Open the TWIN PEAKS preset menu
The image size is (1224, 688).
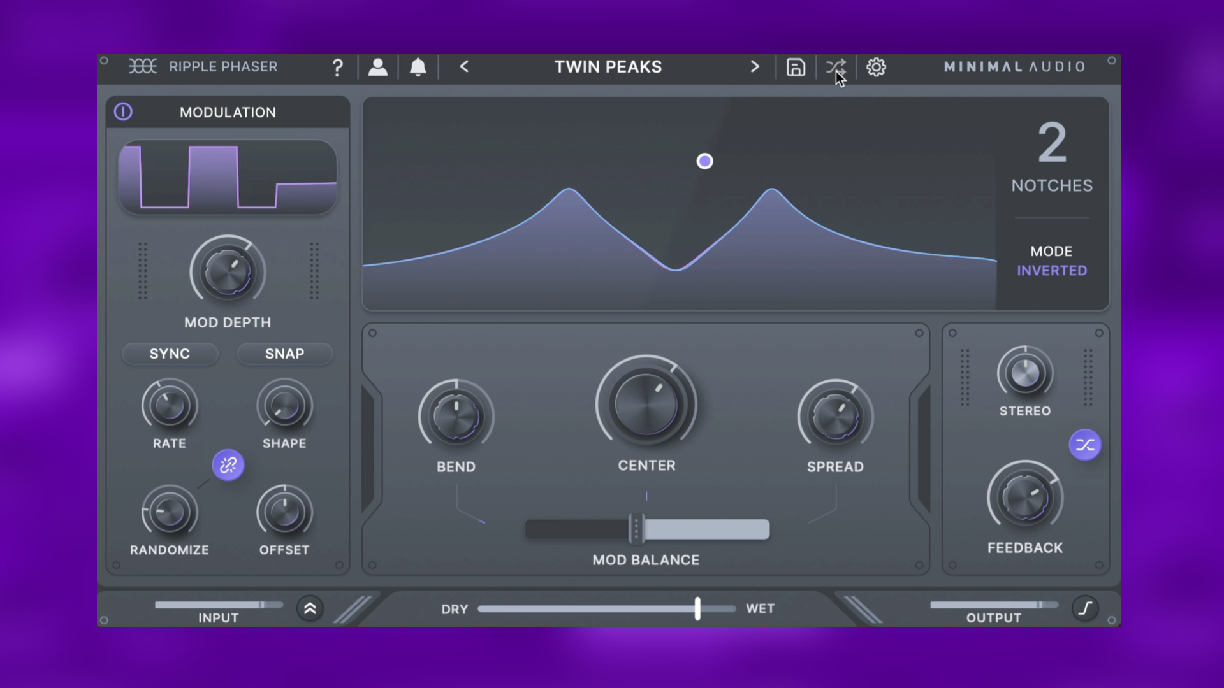(608, 67)
